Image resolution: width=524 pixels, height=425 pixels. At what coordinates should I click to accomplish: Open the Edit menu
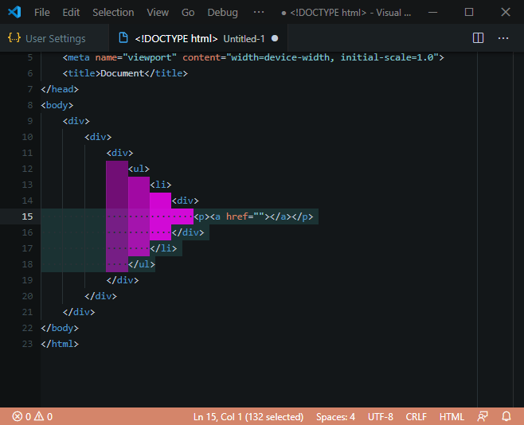point(71,13)
